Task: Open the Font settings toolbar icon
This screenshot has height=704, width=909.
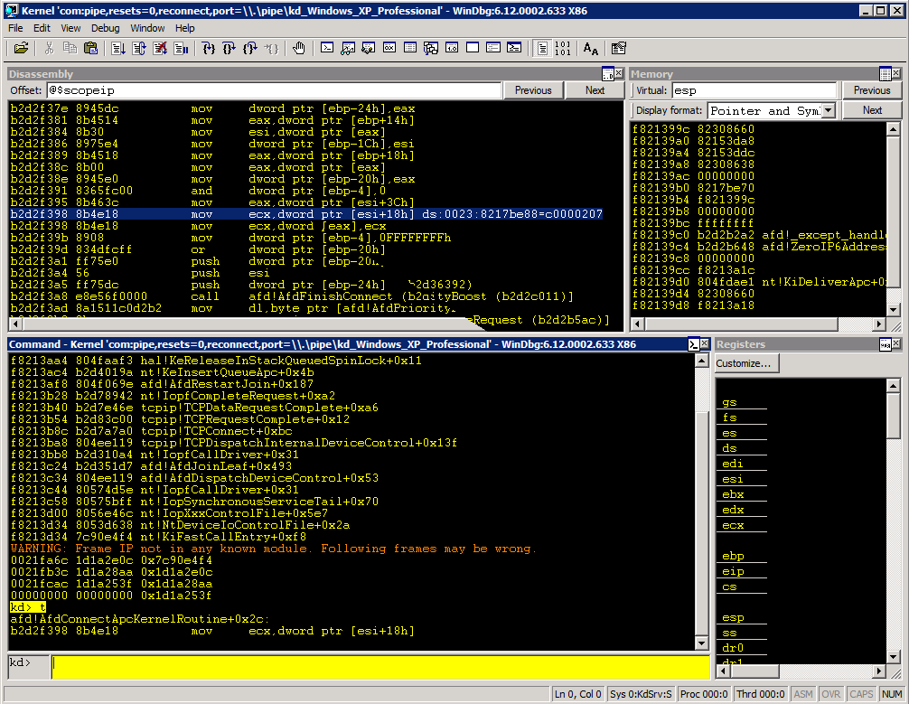Action: [590, 48]
